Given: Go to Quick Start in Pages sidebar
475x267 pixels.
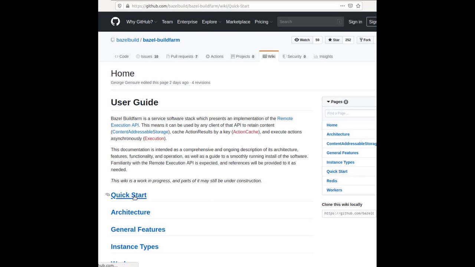Looking at the screenshot, I should (337, 171).
